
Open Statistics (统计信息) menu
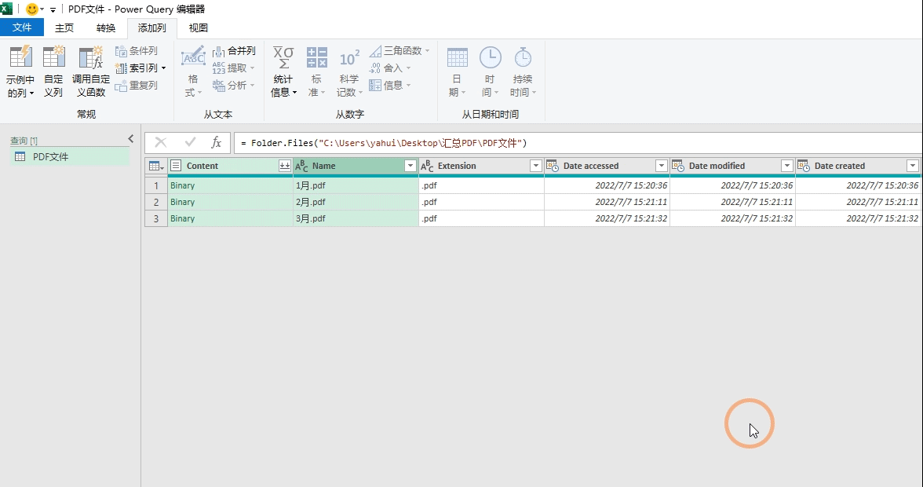coord(283,71)
